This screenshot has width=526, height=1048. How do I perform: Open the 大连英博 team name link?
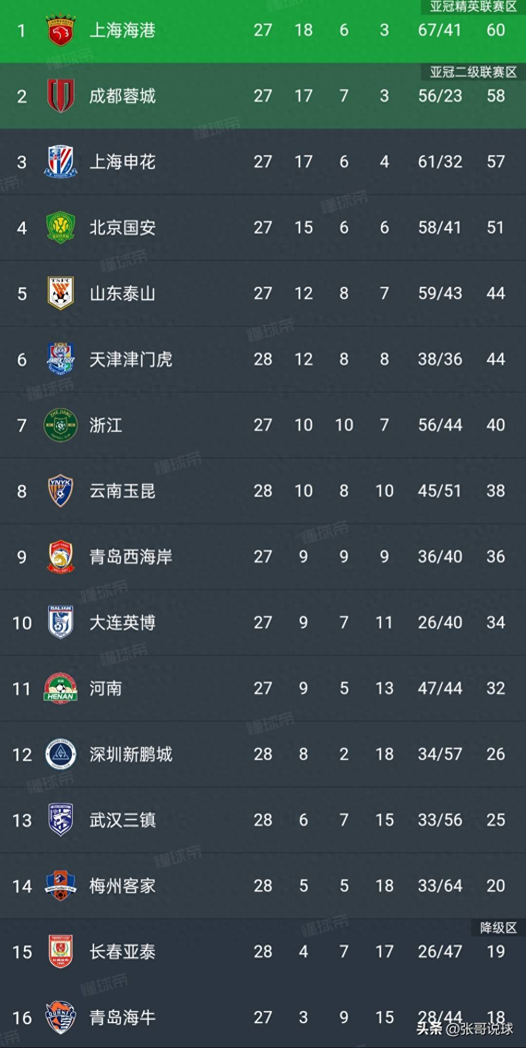122,623
